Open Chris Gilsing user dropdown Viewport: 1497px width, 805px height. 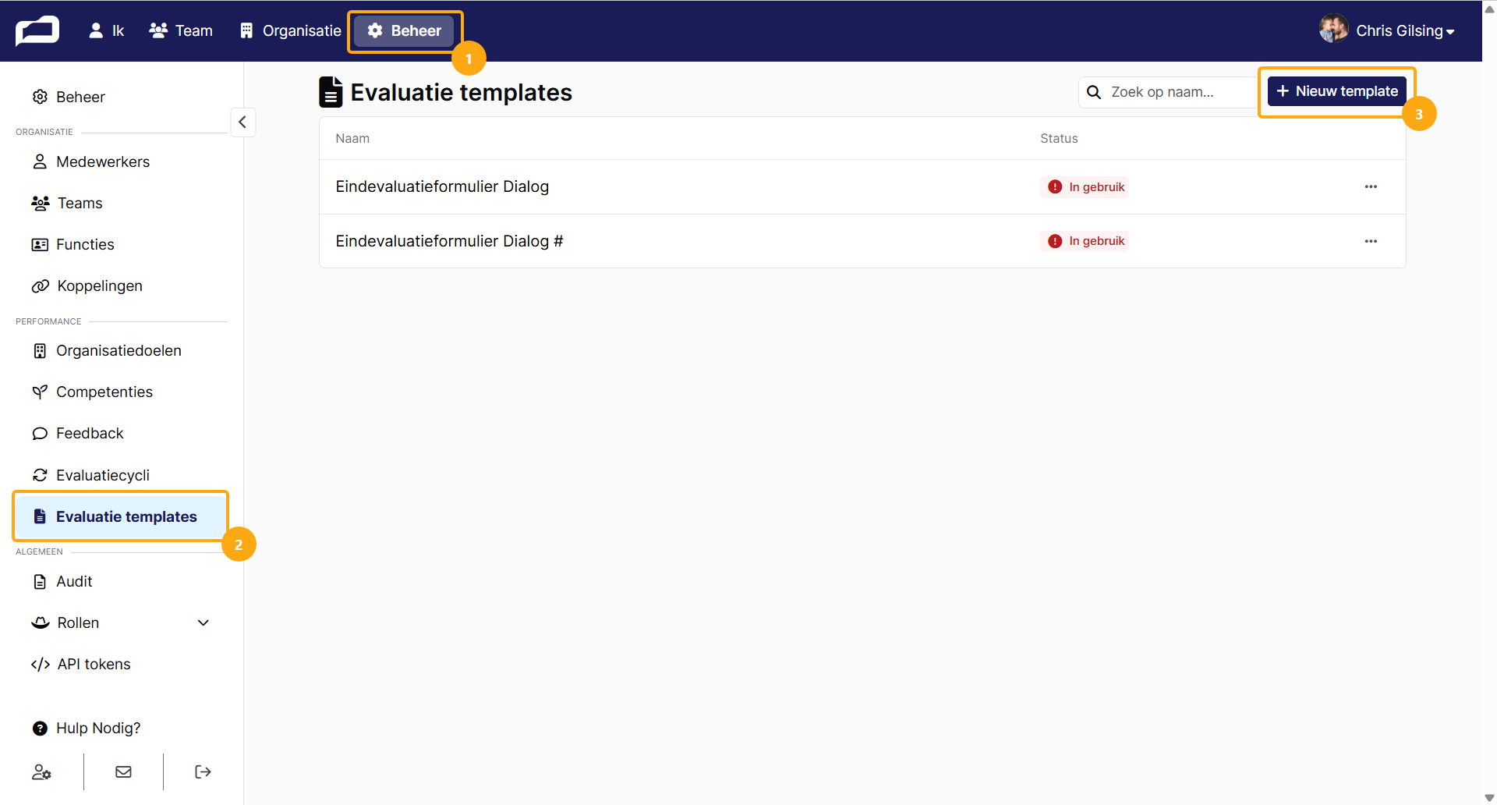1386,30
